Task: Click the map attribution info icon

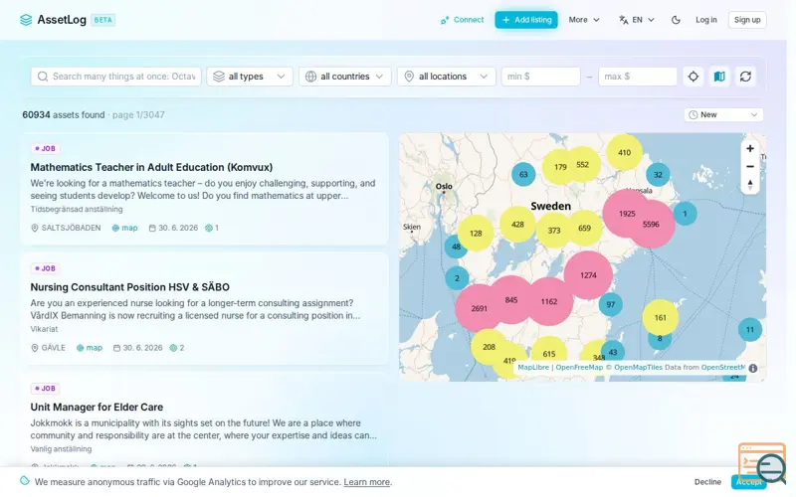Action: tap(753, 368)
